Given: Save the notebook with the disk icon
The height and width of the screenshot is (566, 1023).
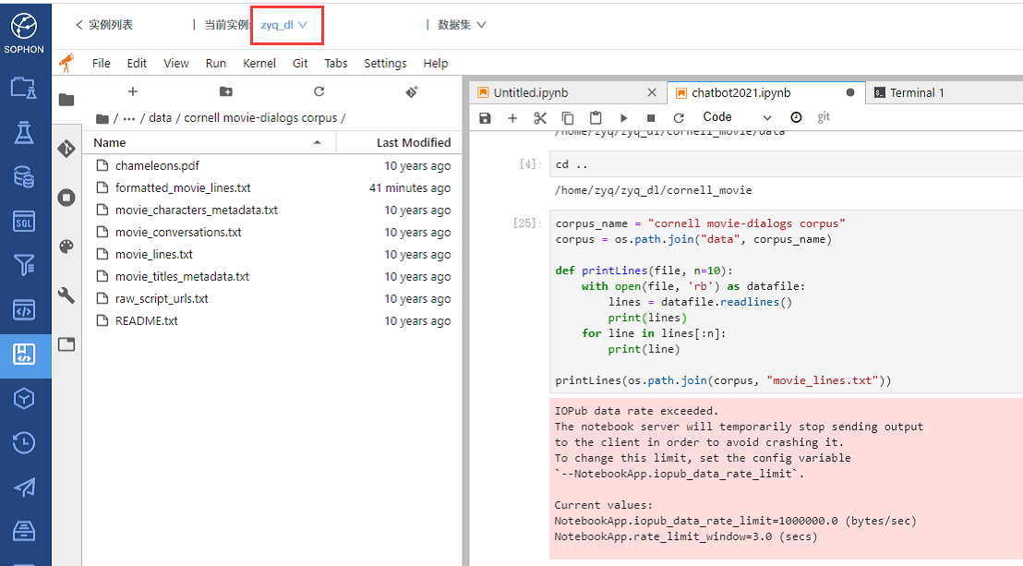Looking at the screenshot, I should pos(486,117).
